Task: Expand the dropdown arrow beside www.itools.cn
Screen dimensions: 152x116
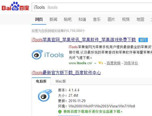Action: (x=95, y=63)
